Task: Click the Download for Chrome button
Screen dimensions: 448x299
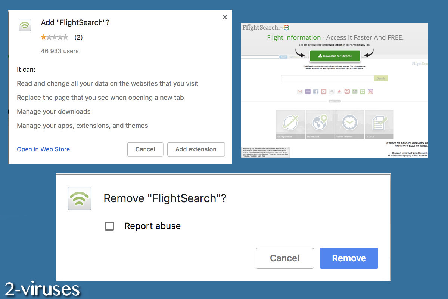Action: [x=335, y=56]
